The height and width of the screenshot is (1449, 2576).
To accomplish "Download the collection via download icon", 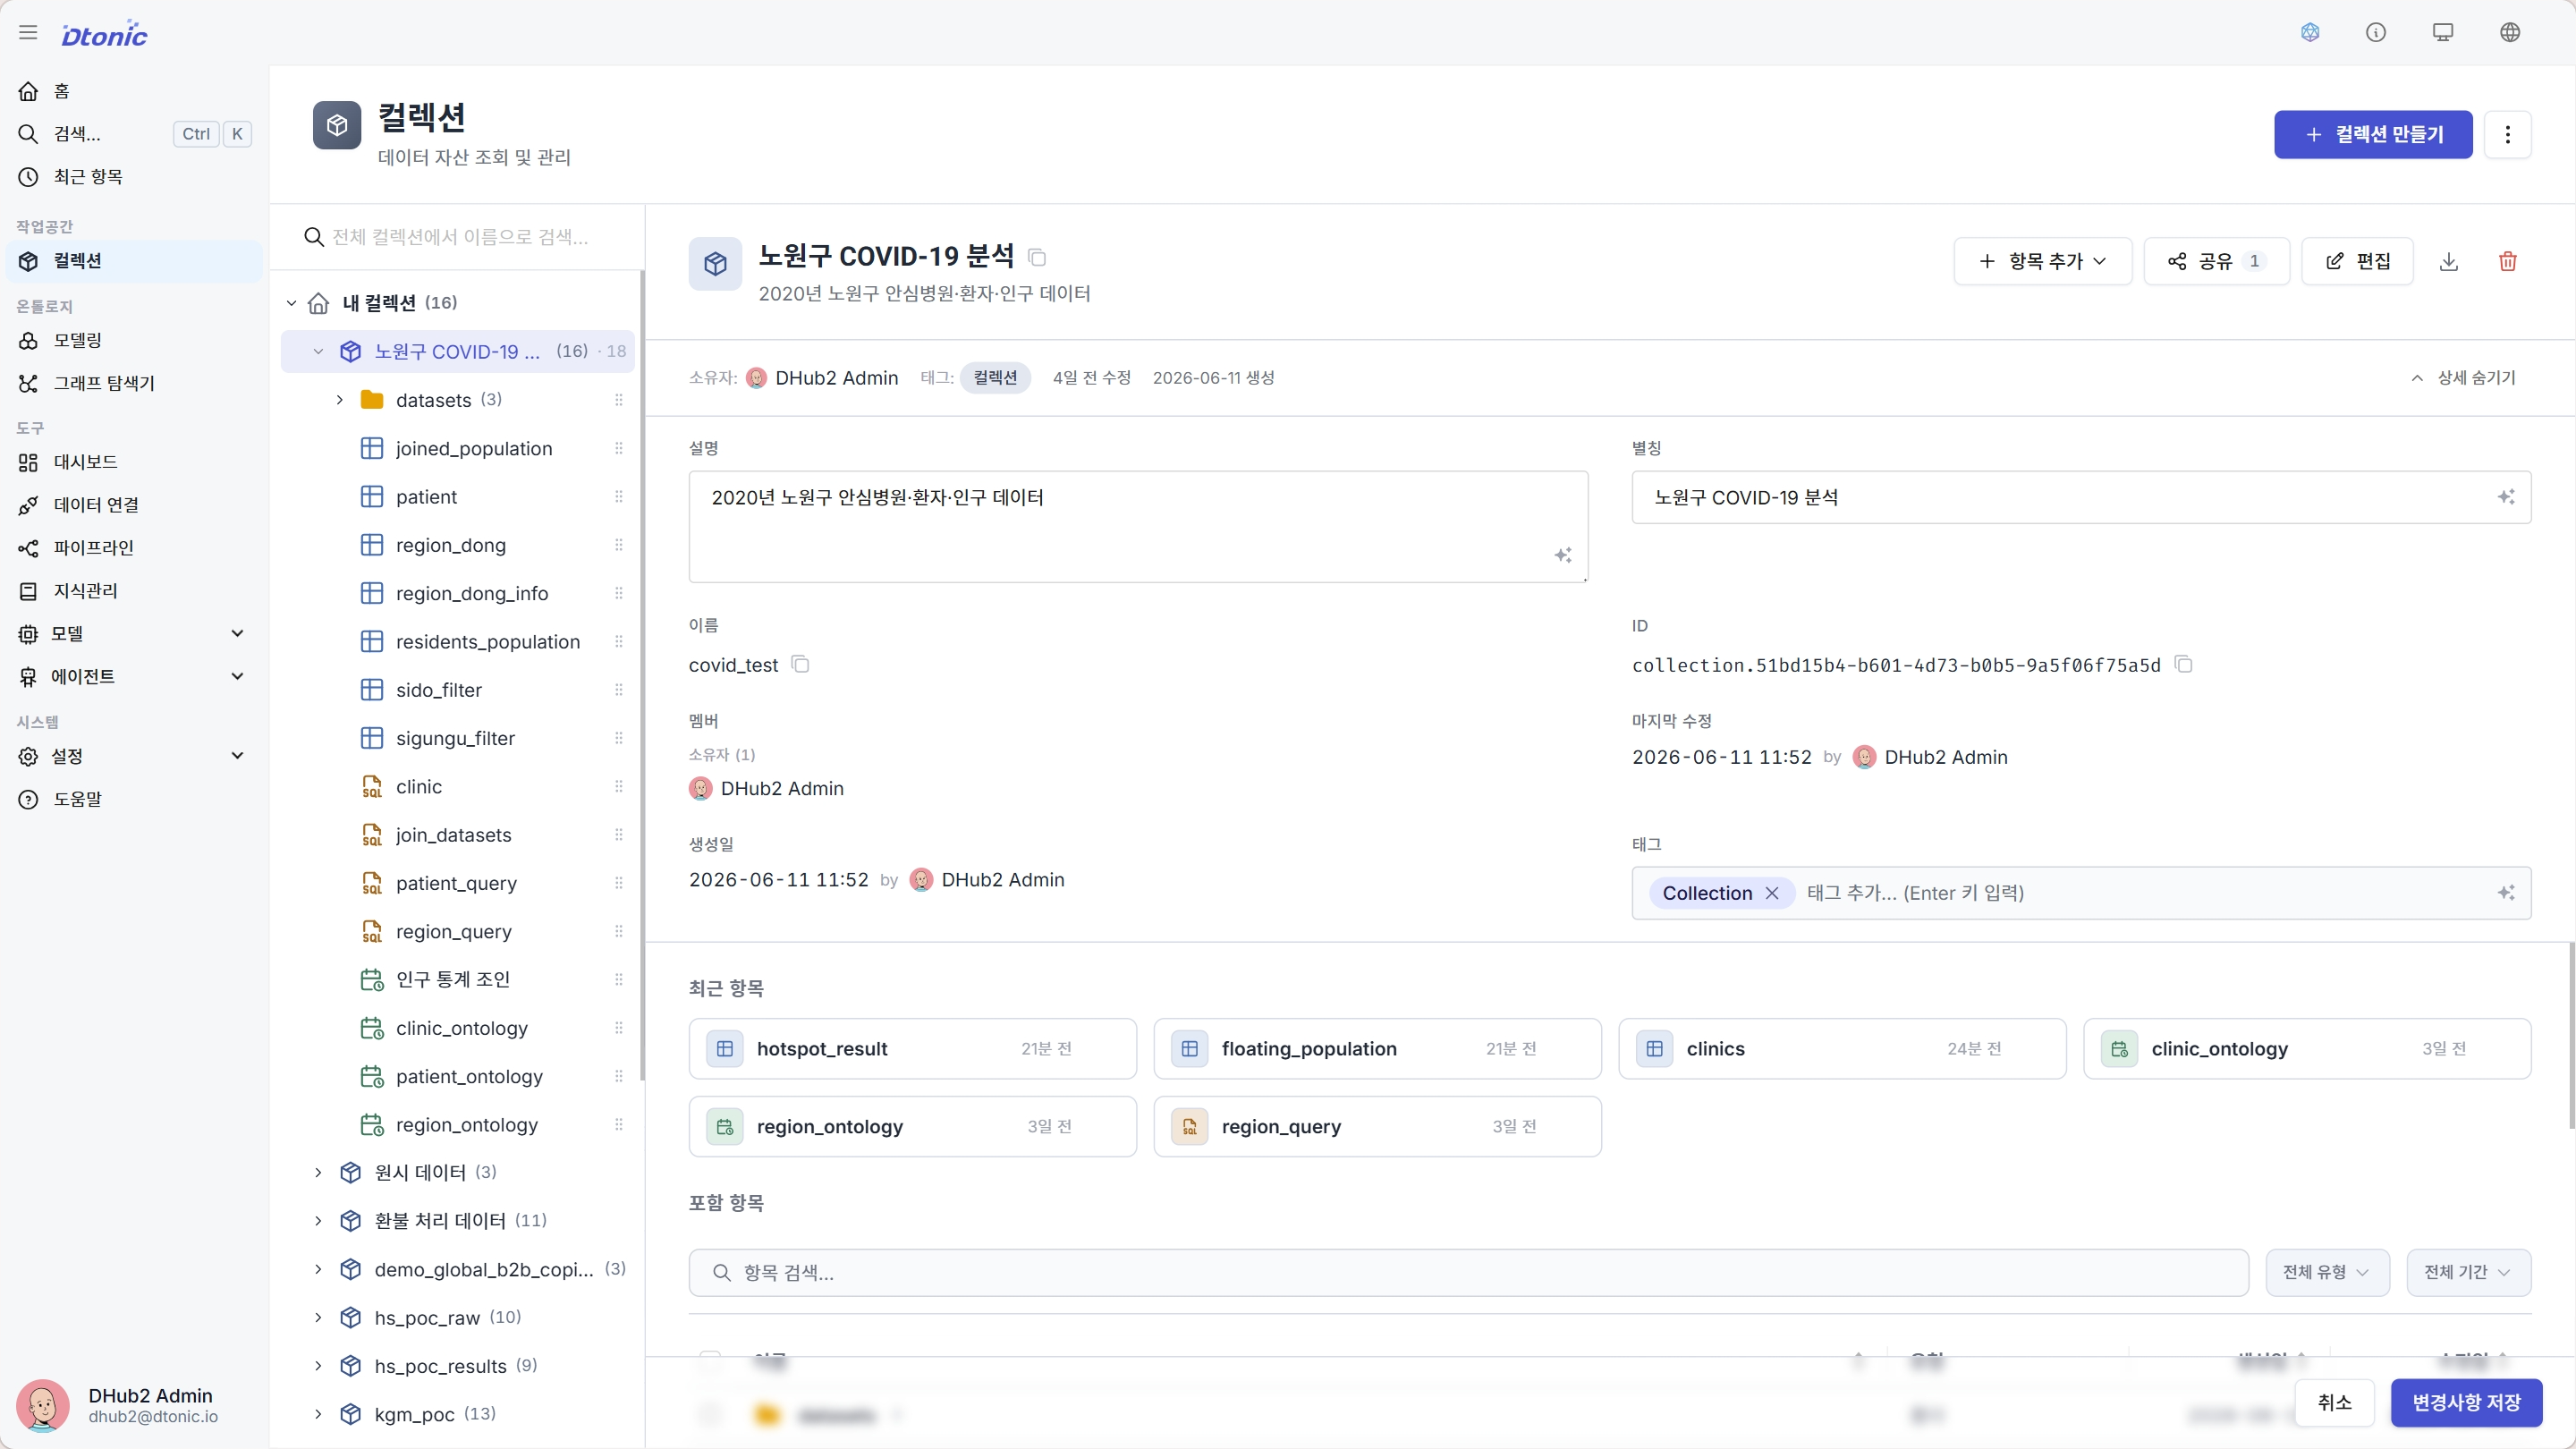I will [x=2449, y=261].
